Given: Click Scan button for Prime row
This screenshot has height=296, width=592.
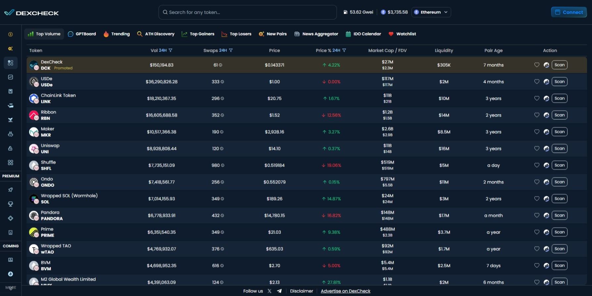Looking at the screenshot, I should (560, 232).
